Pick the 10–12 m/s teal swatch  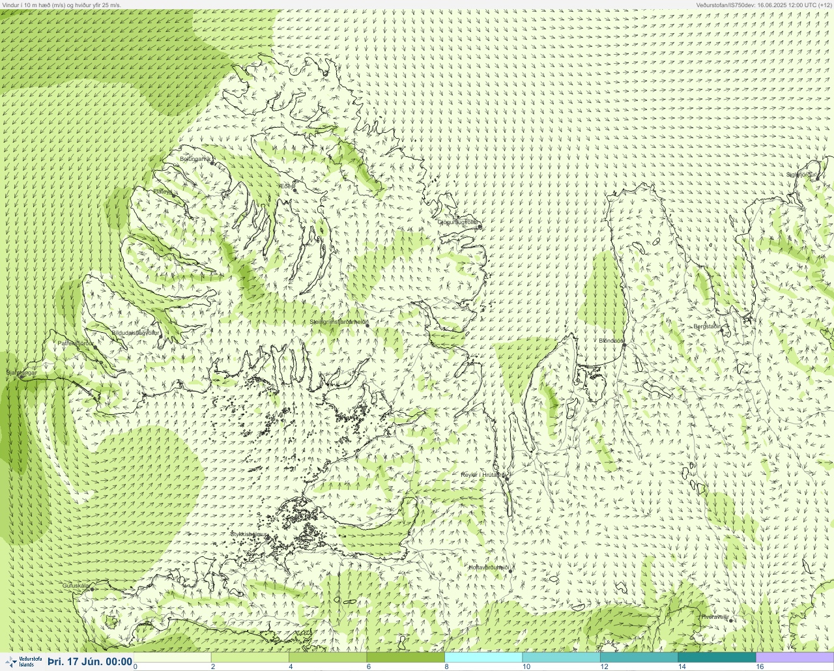click(x=561, y=657)
